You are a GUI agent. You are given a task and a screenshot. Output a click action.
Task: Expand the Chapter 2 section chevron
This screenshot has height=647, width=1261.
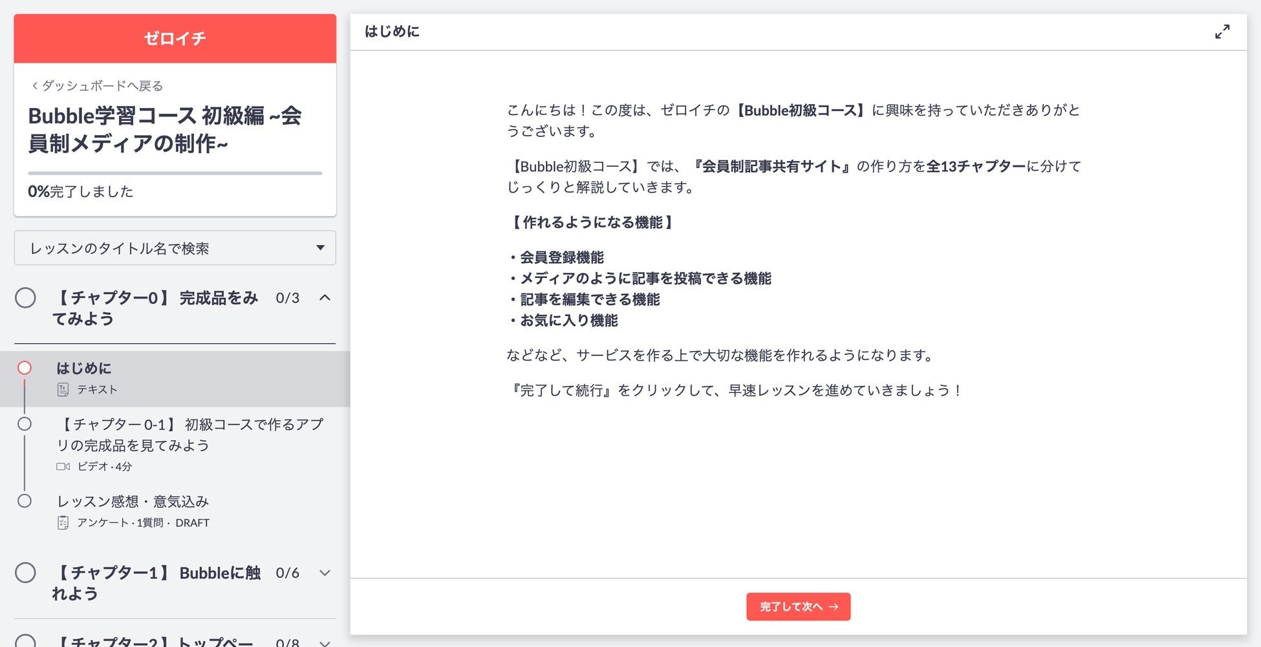coord(325,642)
